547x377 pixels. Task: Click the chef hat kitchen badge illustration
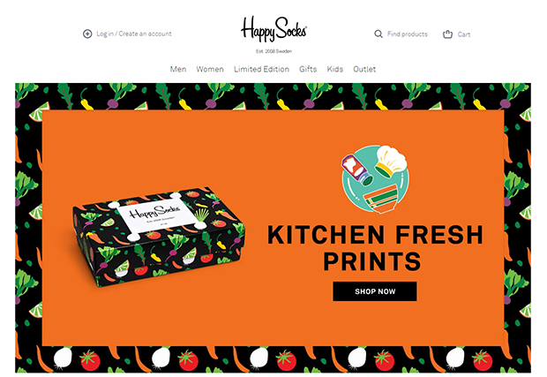[x=375, y=178]
